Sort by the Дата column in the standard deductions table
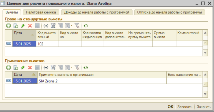214x112 pixels. click(24, 35)
